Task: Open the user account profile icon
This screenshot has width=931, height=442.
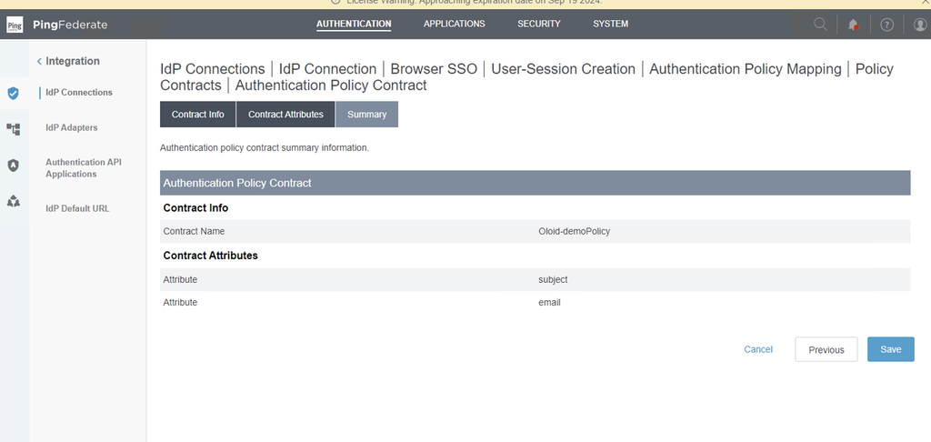Action: click(920, 25)
